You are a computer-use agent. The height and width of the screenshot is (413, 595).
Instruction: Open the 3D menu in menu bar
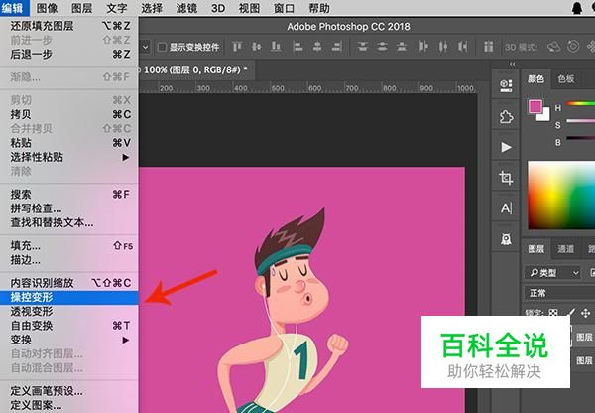click(218, 8)
